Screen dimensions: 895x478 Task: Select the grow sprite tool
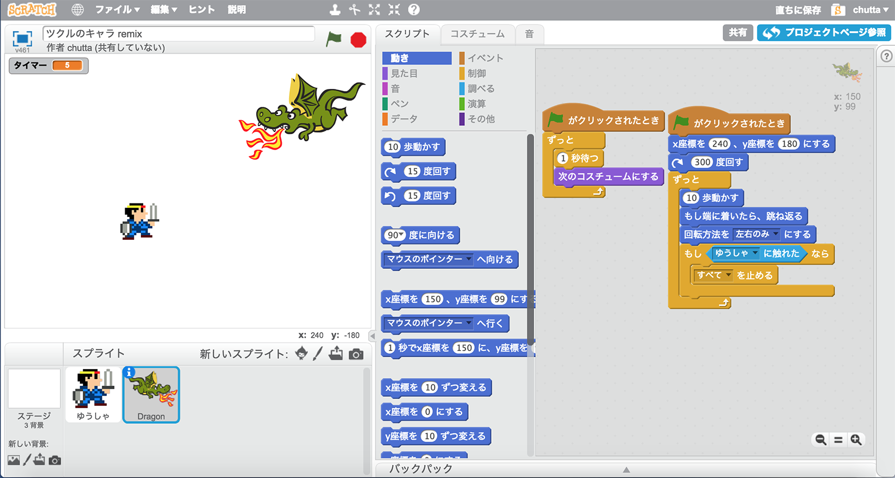point(374,10)
